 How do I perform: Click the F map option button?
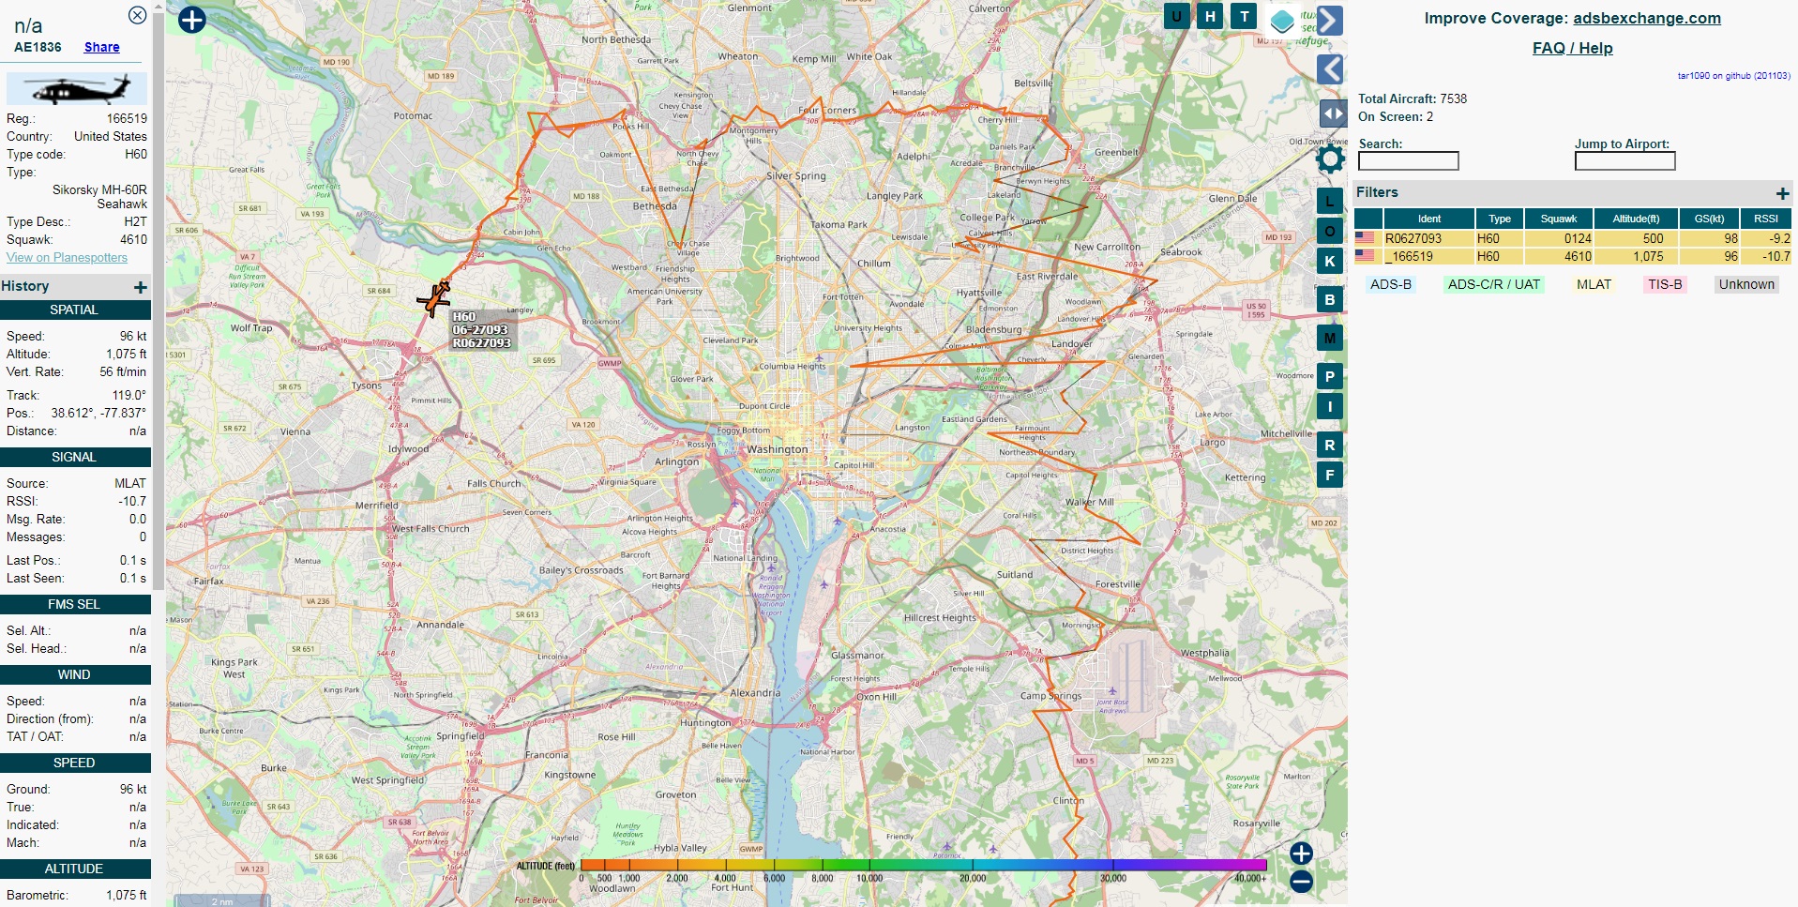point(1329,475)
